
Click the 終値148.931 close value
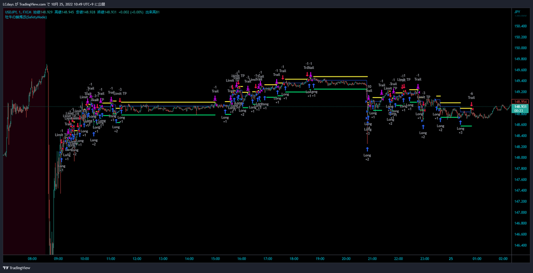tap(107, 11)
